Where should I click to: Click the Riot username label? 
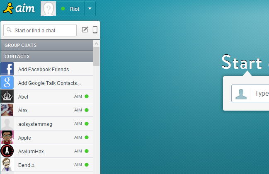pos(75,9)
